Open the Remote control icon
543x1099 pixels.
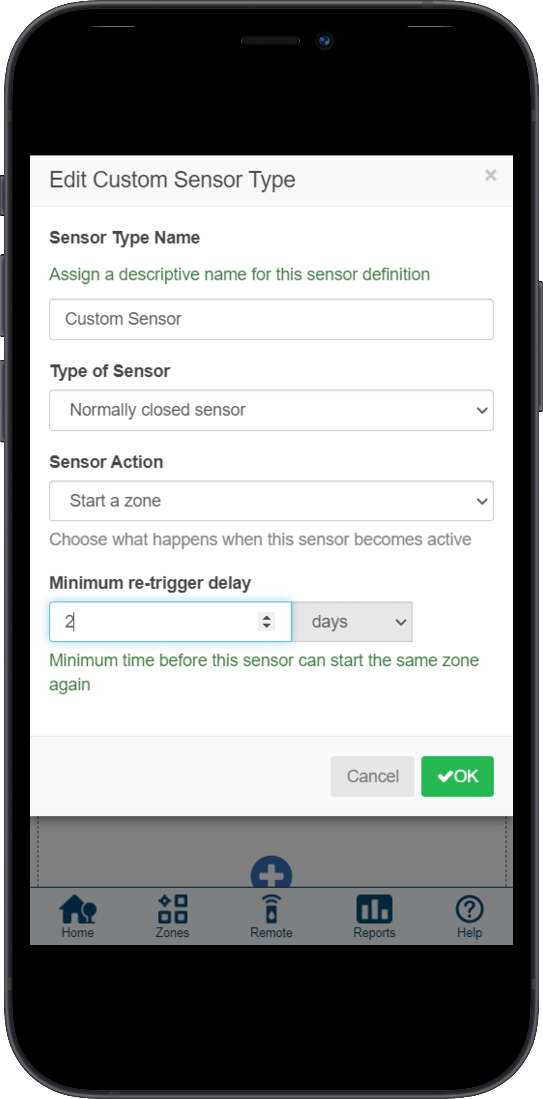click(x=271, y=909)
